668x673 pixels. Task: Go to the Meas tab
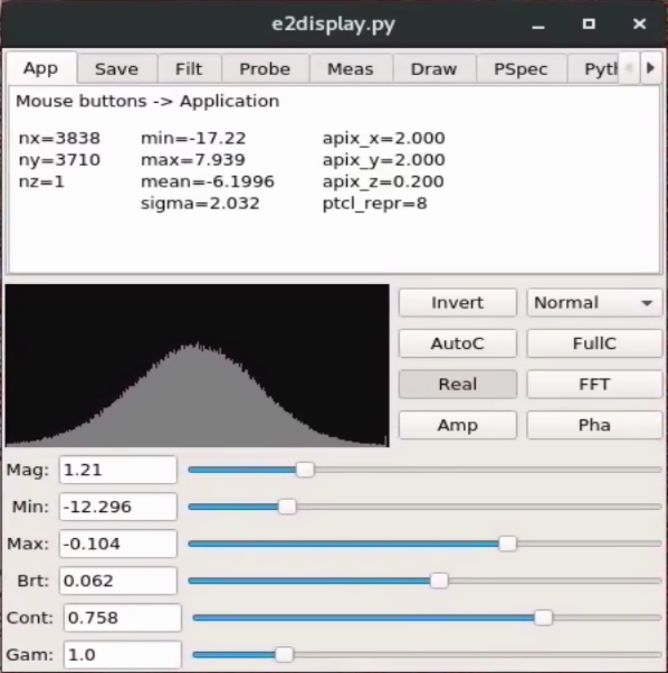[350, 69]
